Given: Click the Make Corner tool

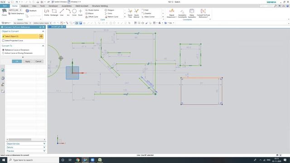Looking at the screenshot, I should pos(148,17).
